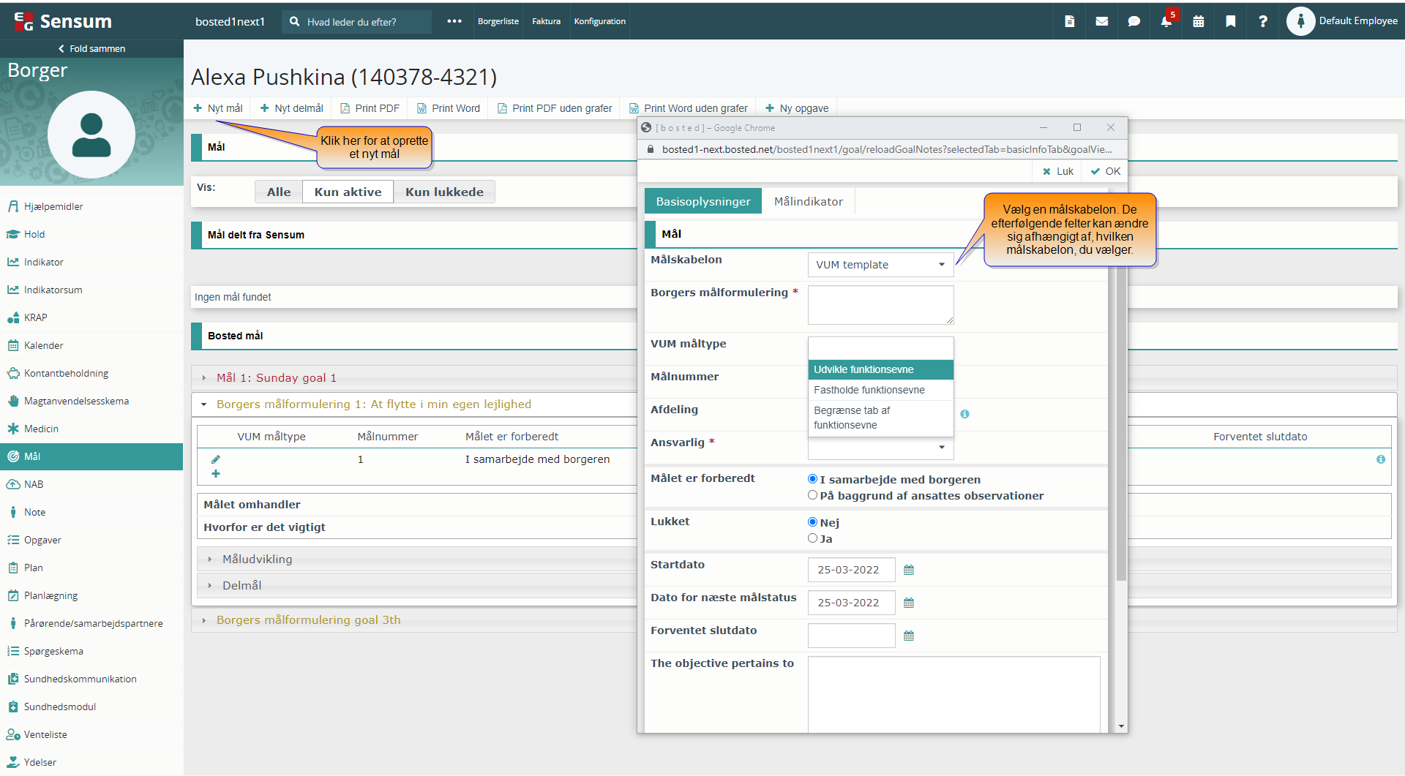
Task: Expand Mål 1: Sunday goal 1
Action: (x=204, y=378)
